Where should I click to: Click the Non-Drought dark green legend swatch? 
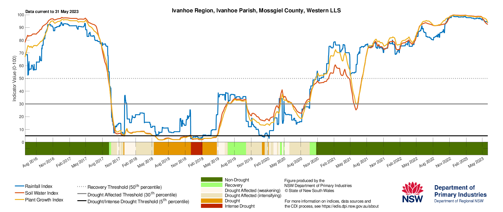[x=212, y=180]
